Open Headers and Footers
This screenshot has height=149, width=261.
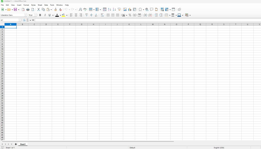coord(156,9)
